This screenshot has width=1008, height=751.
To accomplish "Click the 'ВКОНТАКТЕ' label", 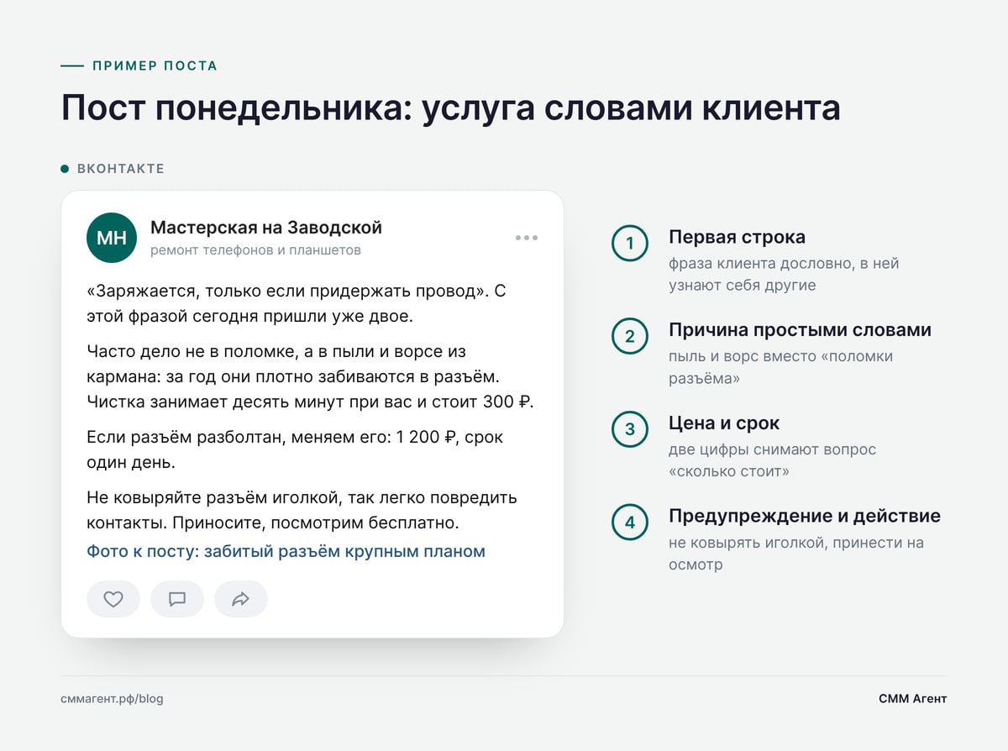I will tap(121, 169).
